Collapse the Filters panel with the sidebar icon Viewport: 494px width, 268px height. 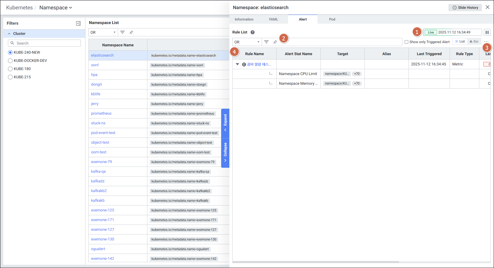78,23
